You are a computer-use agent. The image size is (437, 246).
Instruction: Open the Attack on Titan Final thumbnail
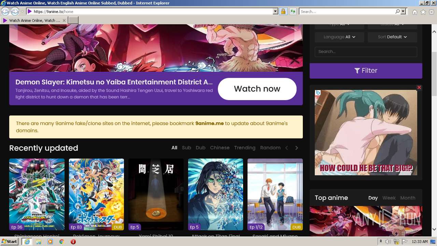click(215, 194)
